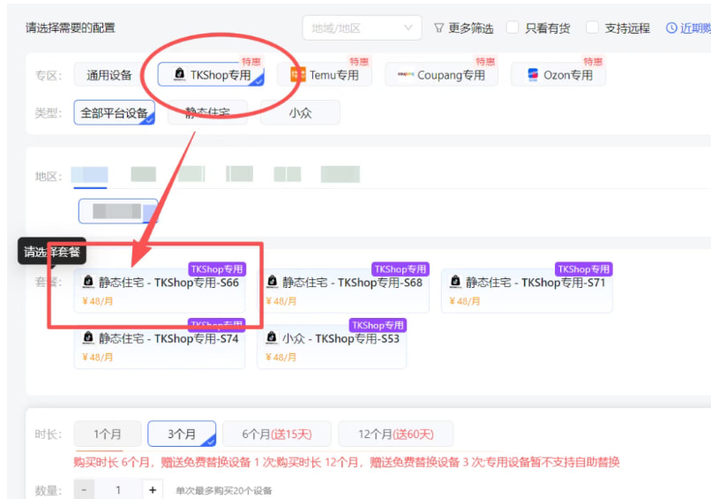
Task: Click the bag icon on S66 package
Action: click(88, 282)
